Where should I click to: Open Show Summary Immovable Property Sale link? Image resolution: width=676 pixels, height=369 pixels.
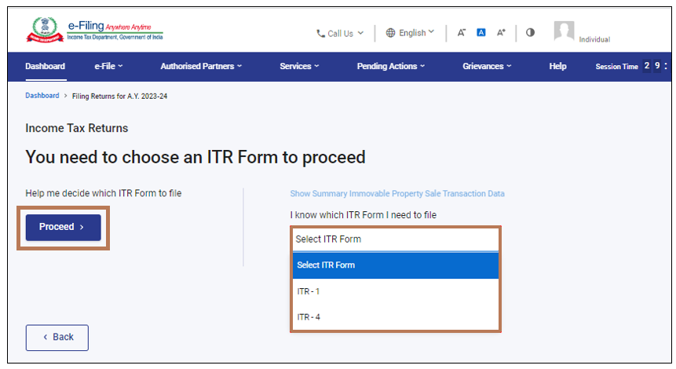pos(397,194)
